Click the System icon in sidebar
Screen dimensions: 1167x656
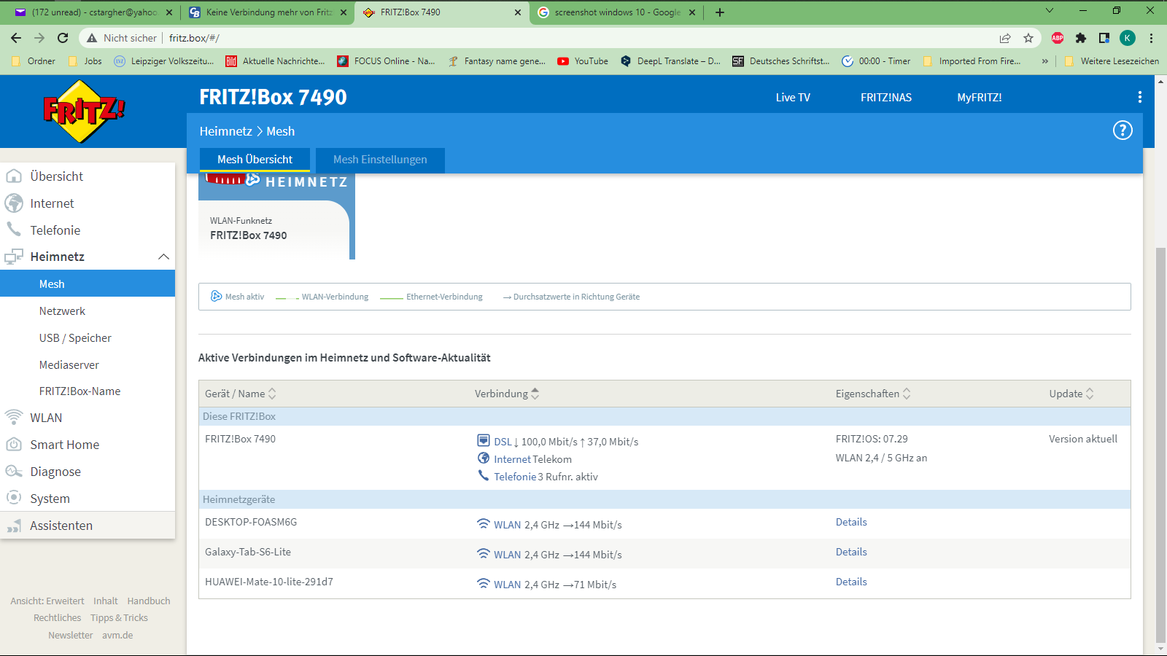pos(14,498)
